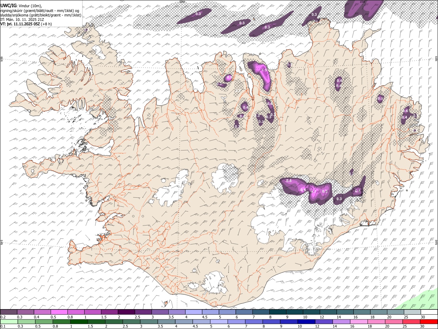Click the 'slydda/snjókoma' legend description line
Image resolution: width=438 pixels, height=329 pixels.
41,15
